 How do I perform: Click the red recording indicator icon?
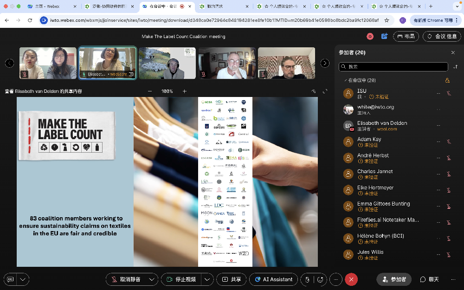pyautogui.click(x=370, y=36)
